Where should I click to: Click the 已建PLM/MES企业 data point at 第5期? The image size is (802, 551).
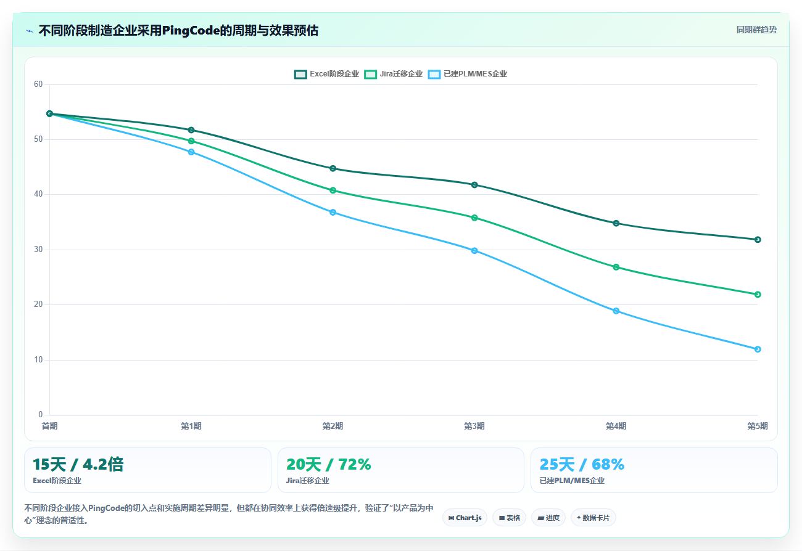click(758, 349)
